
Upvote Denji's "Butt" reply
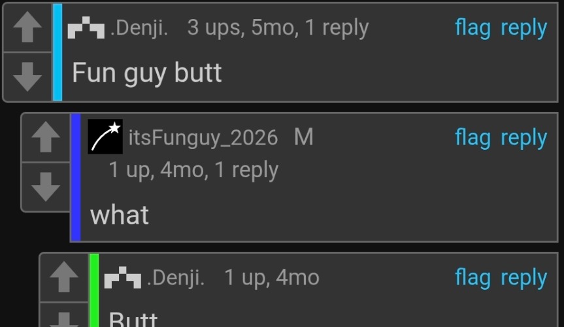64,277
